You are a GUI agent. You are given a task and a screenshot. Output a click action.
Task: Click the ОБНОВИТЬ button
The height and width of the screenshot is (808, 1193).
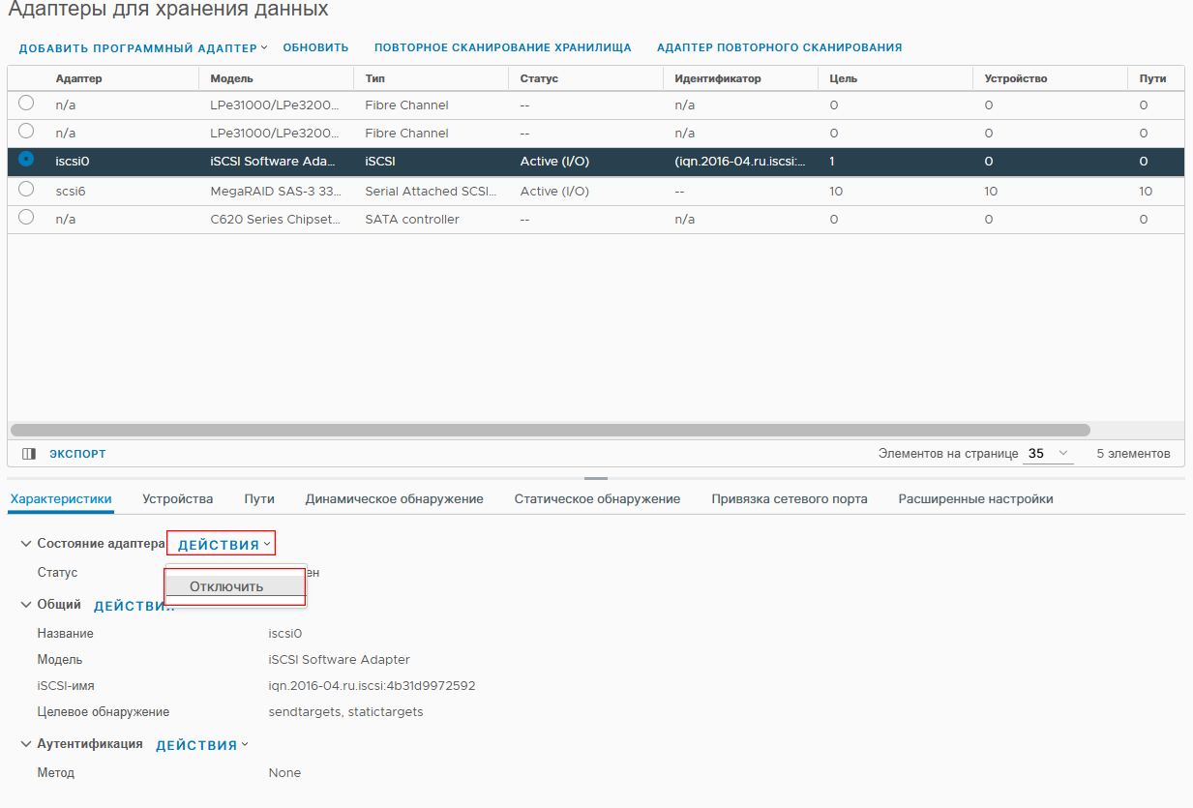[x=315, y=47]
